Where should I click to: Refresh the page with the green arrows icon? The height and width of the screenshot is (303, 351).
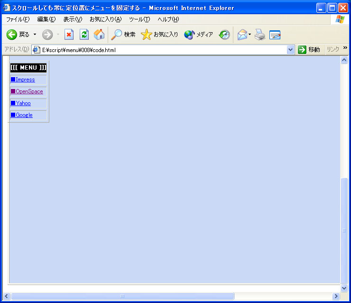(84, 35)
